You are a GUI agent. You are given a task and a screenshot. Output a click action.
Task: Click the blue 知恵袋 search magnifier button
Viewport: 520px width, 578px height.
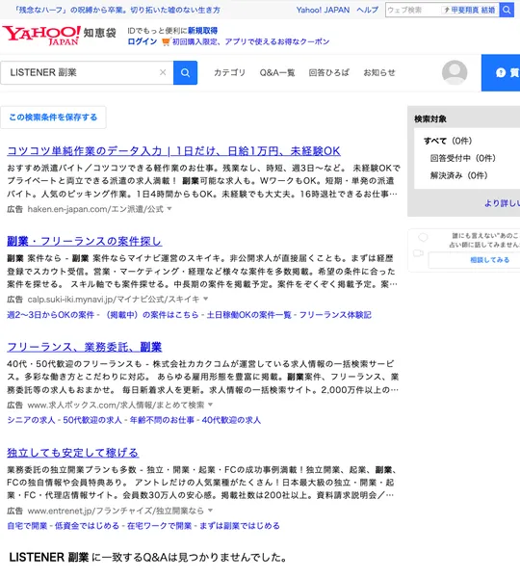click(x=186, y=72)
